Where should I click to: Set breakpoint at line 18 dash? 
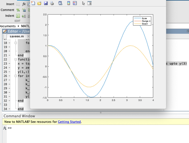[x=9, y=43]
